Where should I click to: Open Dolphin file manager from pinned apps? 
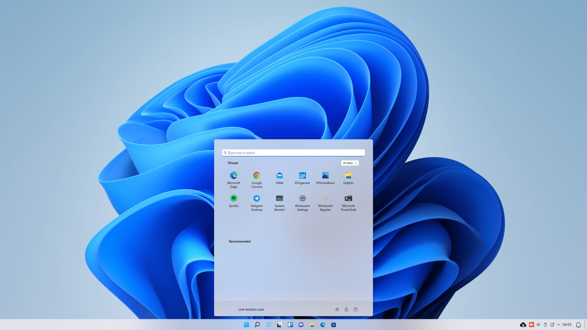[348, 178]
